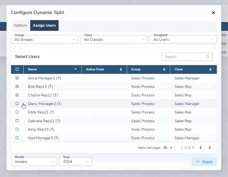This screenshot has width=228, height=177.
Task: Check Kelly Rep23 checkbox
Action: (17, 129)
